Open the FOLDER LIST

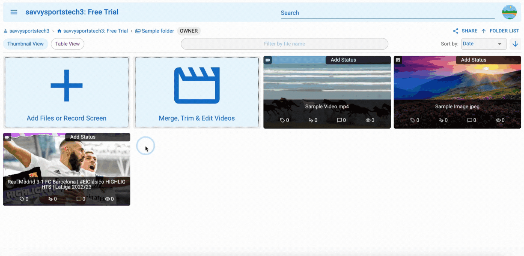pyautogui.click(x=500, y=31)
